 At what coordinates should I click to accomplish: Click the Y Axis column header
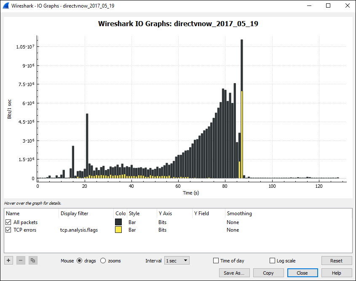pos(174,213)
